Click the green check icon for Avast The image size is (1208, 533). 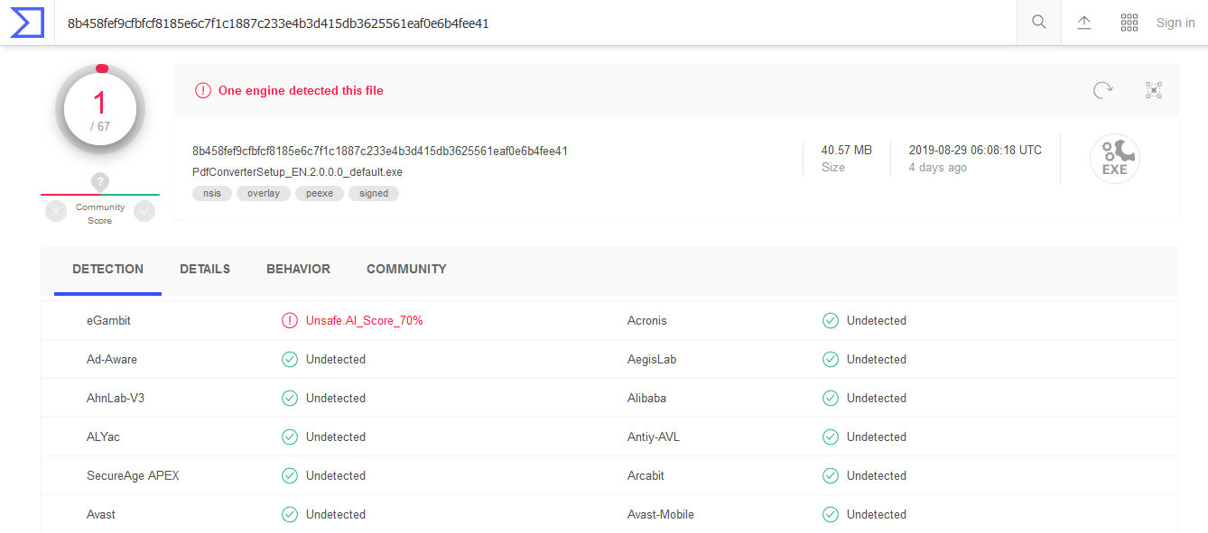[289, 514]
